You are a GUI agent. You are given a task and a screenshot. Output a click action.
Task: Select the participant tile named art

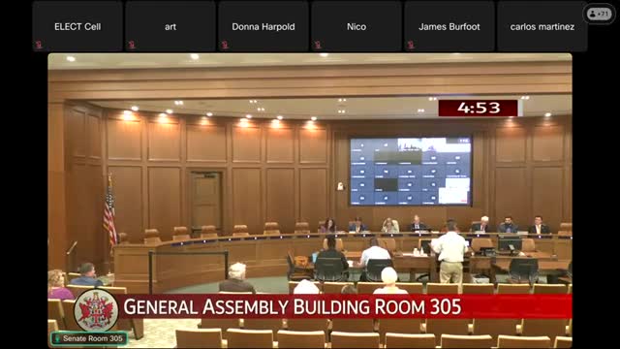tap(170, 26)
